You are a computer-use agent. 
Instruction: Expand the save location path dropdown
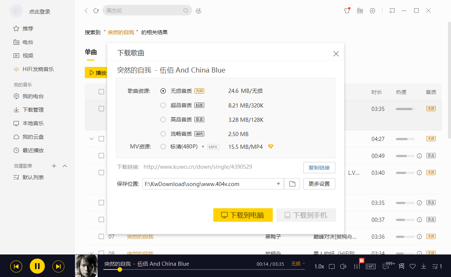point(278,184)
